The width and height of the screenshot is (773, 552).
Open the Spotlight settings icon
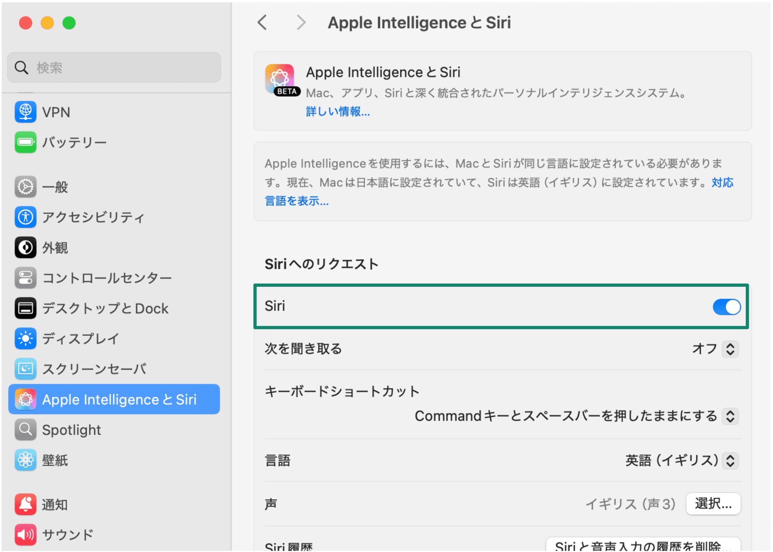coord(25,429)
